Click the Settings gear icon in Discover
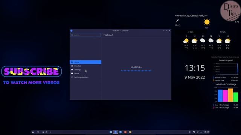 tap(72, 70)
